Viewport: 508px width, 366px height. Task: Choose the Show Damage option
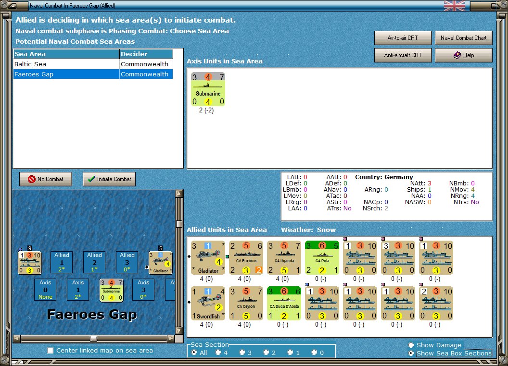(411, 345)
